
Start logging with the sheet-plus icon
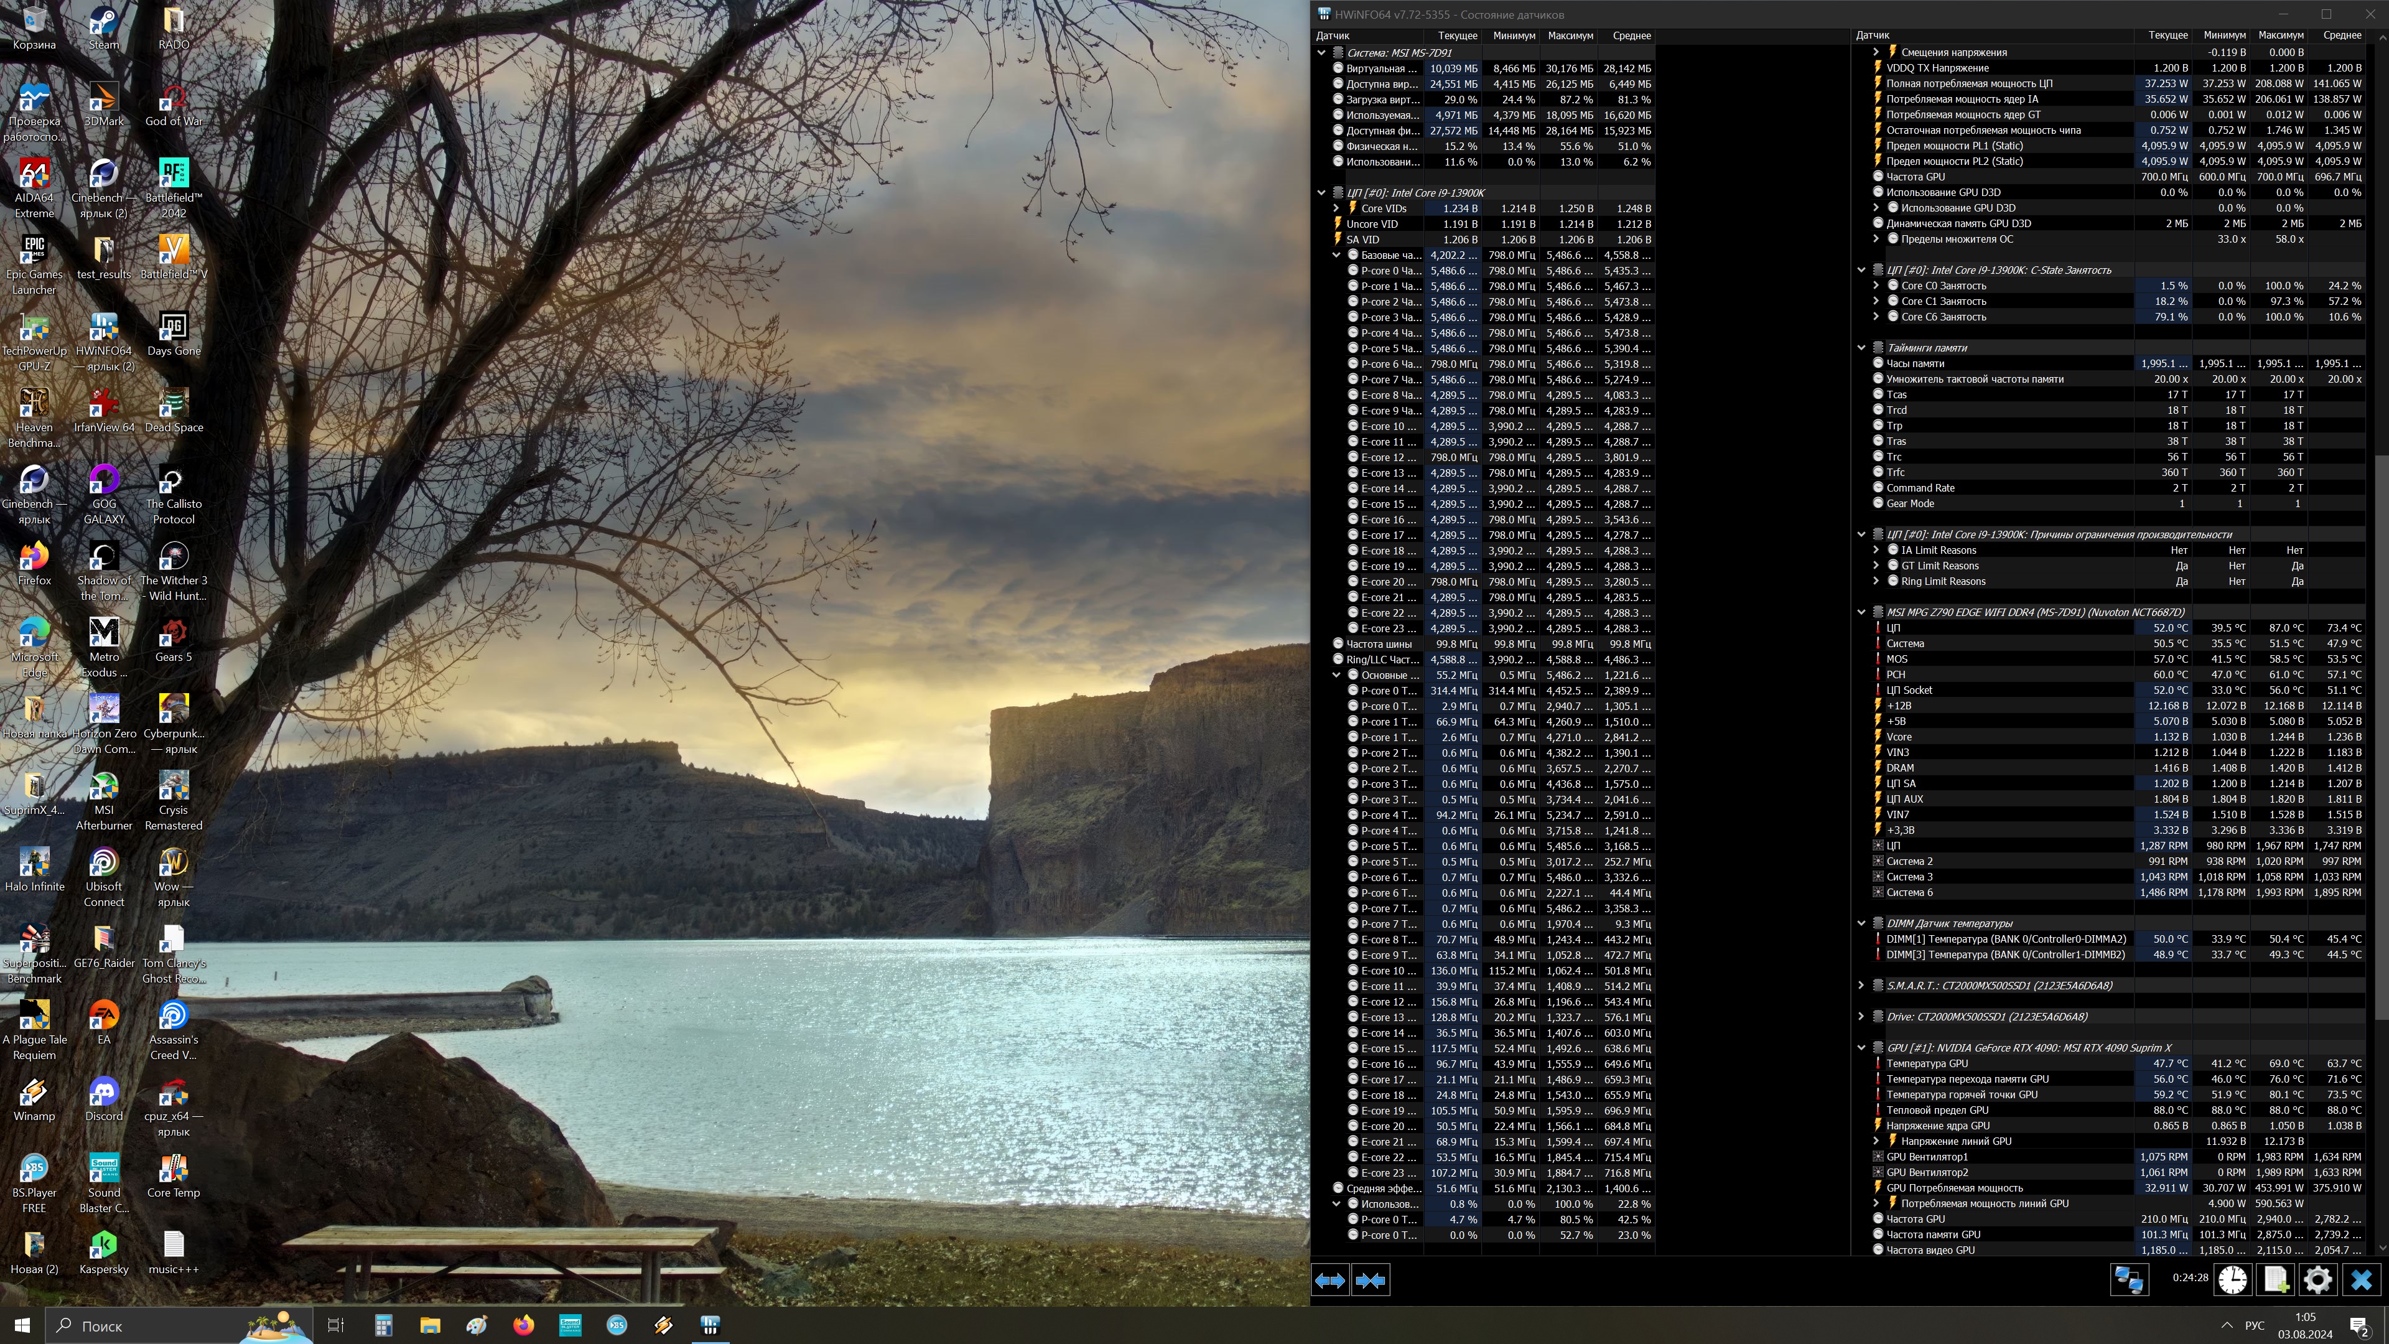click(2276, 1280)
